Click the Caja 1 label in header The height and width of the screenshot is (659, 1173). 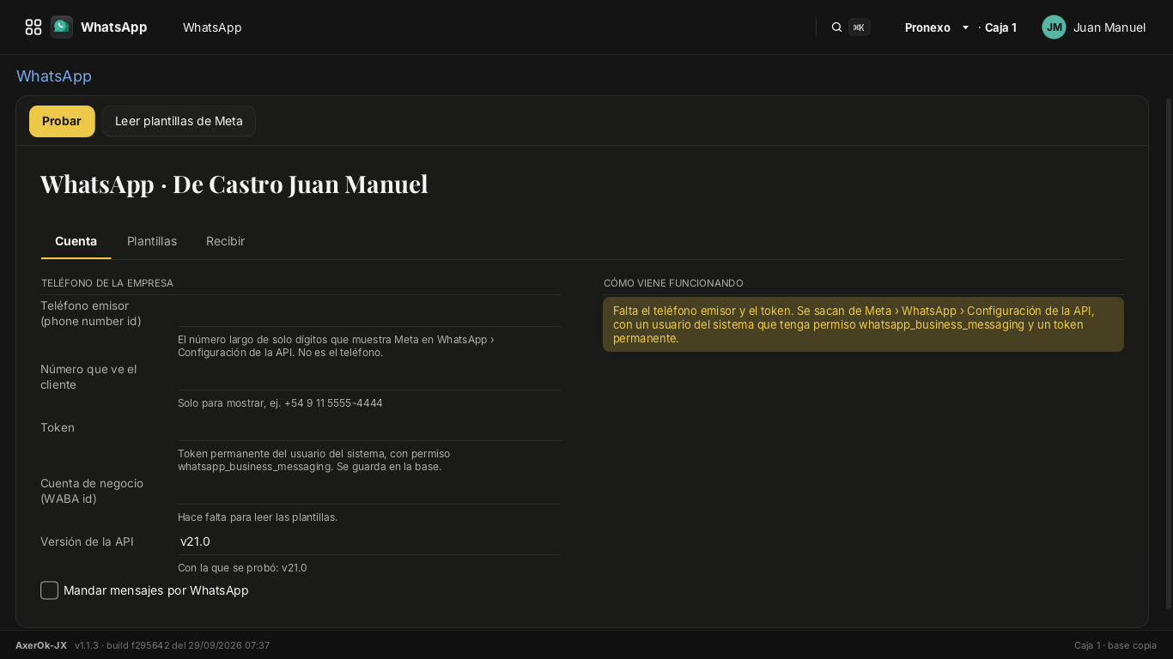[x=1000, y=27]
